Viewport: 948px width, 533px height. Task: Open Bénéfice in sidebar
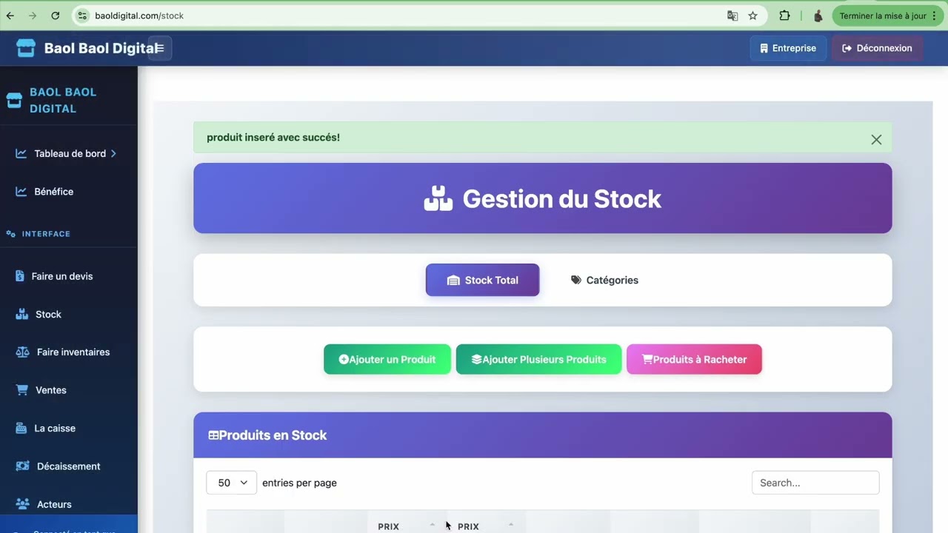(53, 192)
